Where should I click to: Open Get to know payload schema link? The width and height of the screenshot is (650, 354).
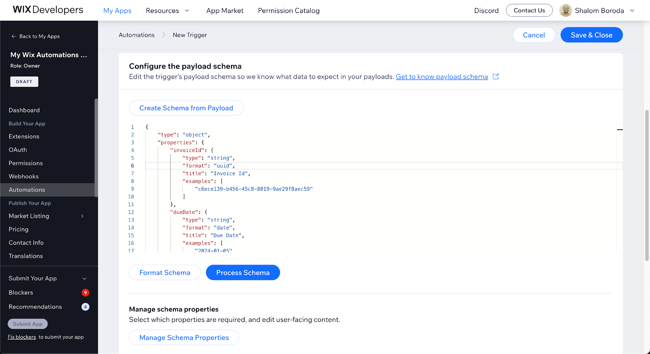point(442,76)
